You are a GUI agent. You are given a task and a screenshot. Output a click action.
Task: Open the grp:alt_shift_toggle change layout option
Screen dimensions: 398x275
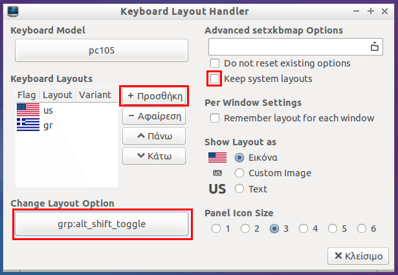click(x=102, y=224)
